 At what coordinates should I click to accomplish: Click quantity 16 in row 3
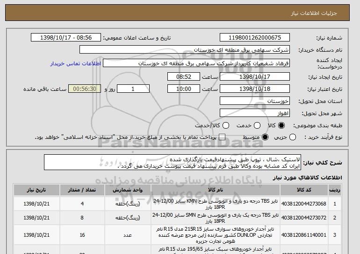pos(82,235)
